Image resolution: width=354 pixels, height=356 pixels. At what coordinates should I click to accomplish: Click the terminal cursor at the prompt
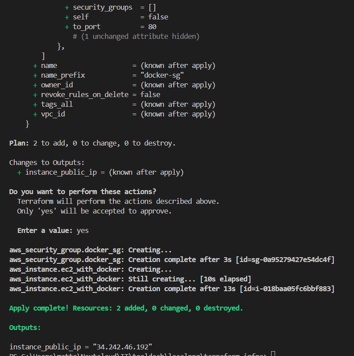tap(273, 354)
